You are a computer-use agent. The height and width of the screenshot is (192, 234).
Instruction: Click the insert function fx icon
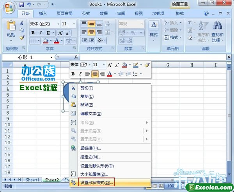tap(76, 57)
